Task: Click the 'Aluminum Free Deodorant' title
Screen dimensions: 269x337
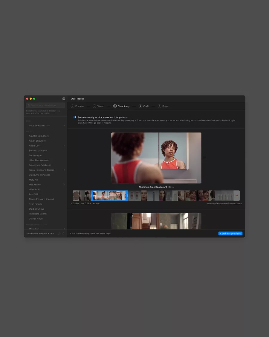Action: click(x=153, y=187)
